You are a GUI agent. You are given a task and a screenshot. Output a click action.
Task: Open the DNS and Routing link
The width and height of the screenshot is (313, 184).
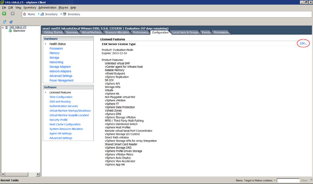click(60, 102)
